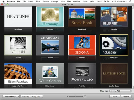The width and height of the screenshot is (134, 100).
Task: Pick the Stock Book theme
Action: (x=82, y=17)
